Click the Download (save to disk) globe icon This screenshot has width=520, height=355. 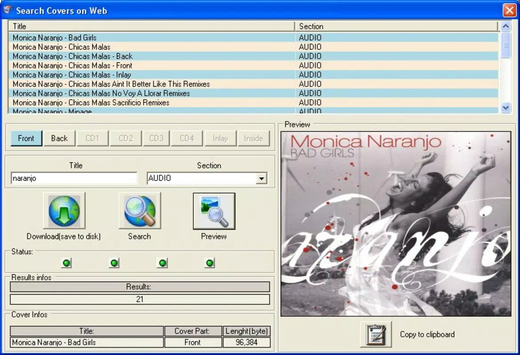tap(64, 211)
